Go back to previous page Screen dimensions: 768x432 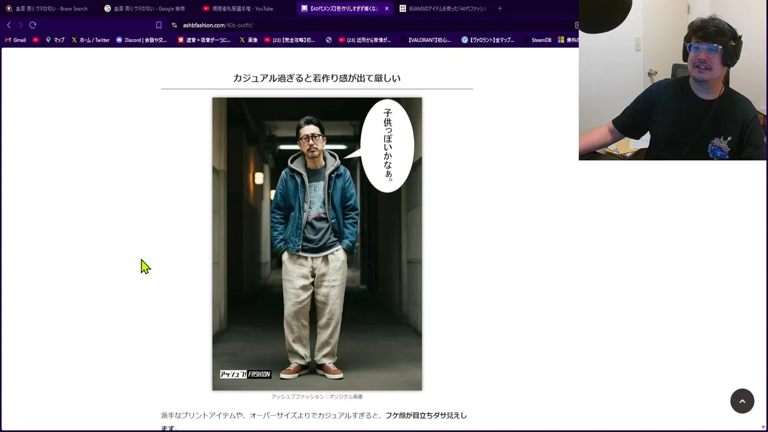(8, 25)
